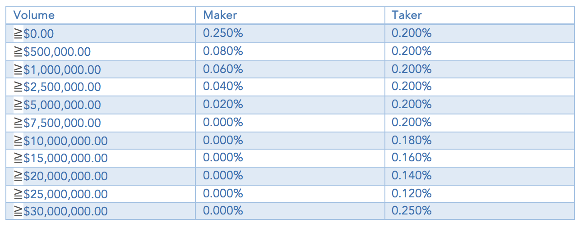The image size is (583, 228).
Task: Select the ≥$2,500,000.00 volume cell
Action: (101, 87)
